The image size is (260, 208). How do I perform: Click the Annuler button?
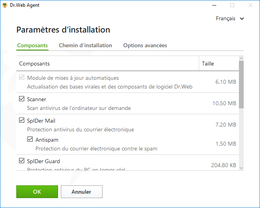81,192
